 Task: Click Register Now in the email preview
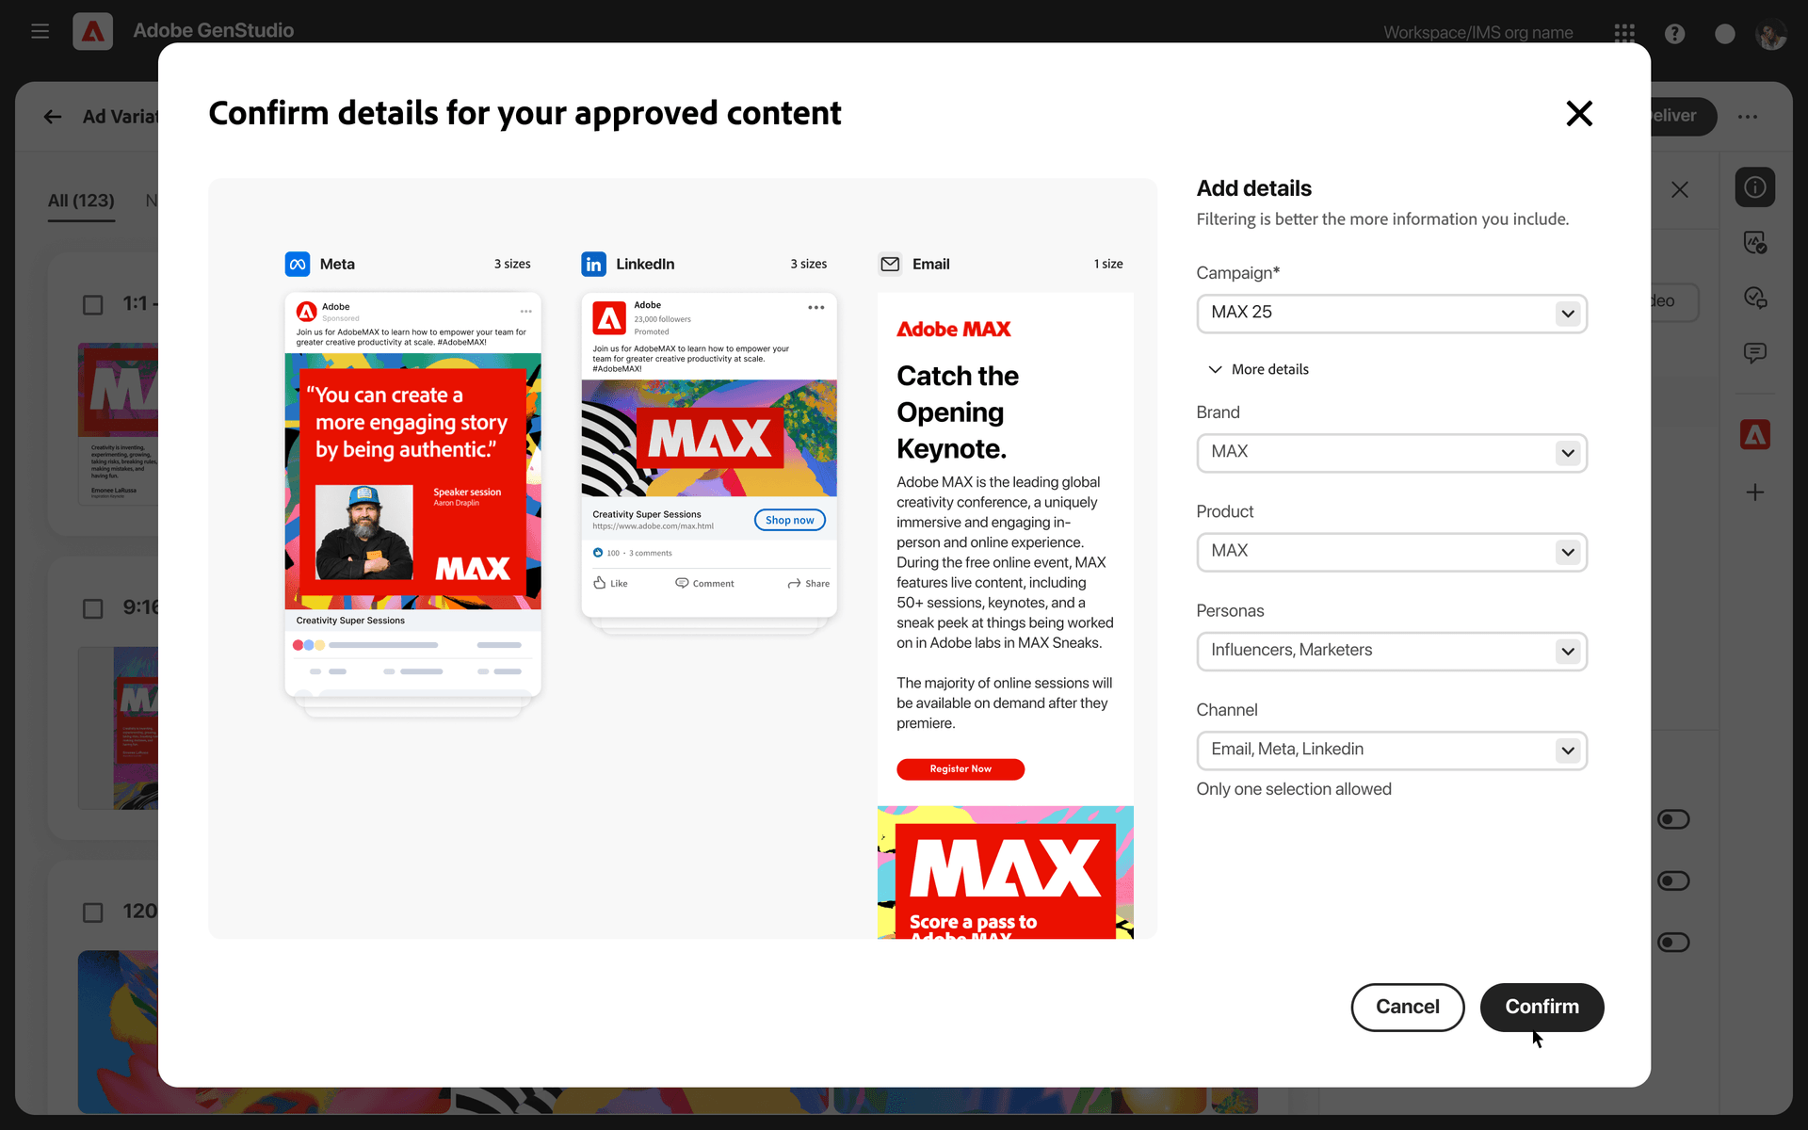[x=960, y=769]
